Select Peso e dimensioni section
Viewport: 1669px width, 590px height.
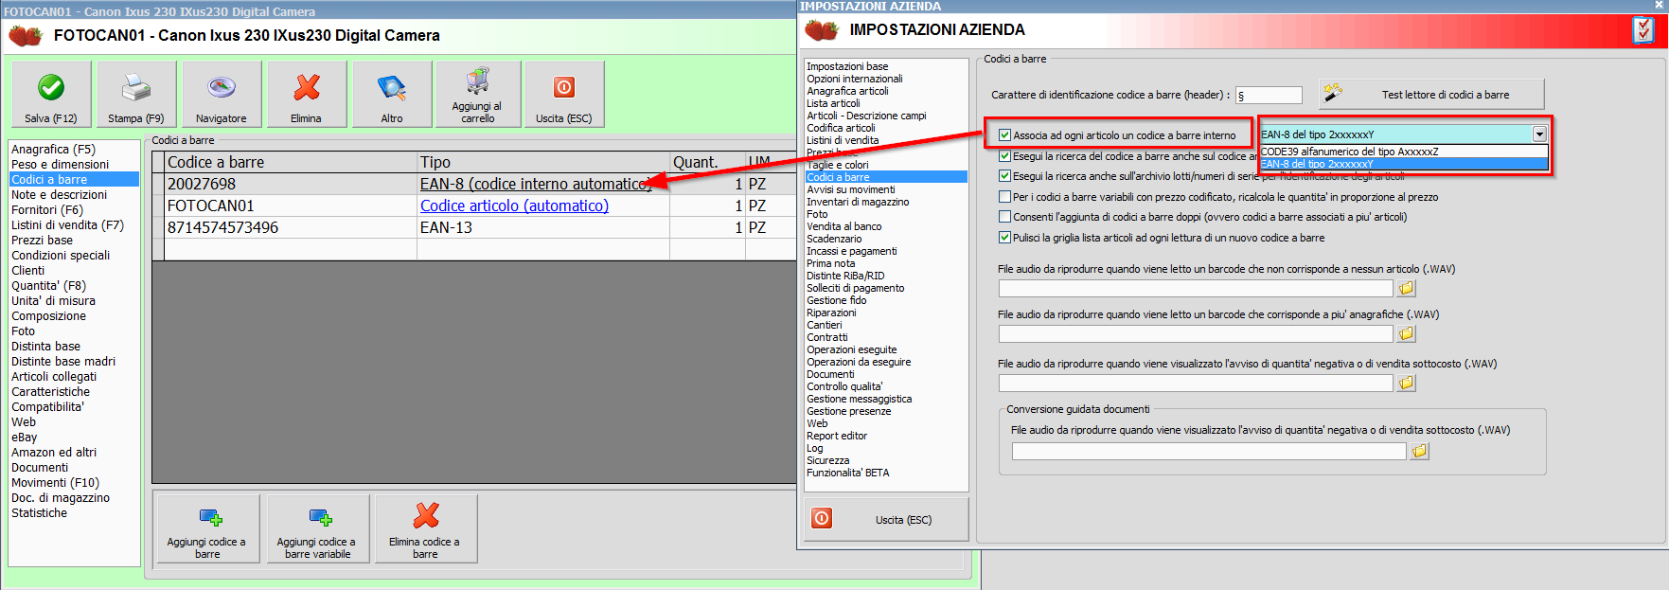point(60,165)
